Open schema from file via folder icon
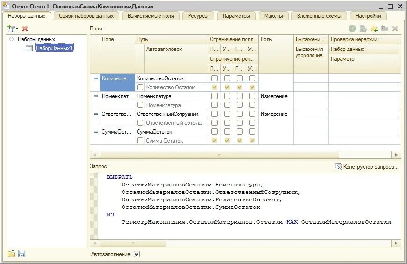The image size is (407, 264). (11, 254)
